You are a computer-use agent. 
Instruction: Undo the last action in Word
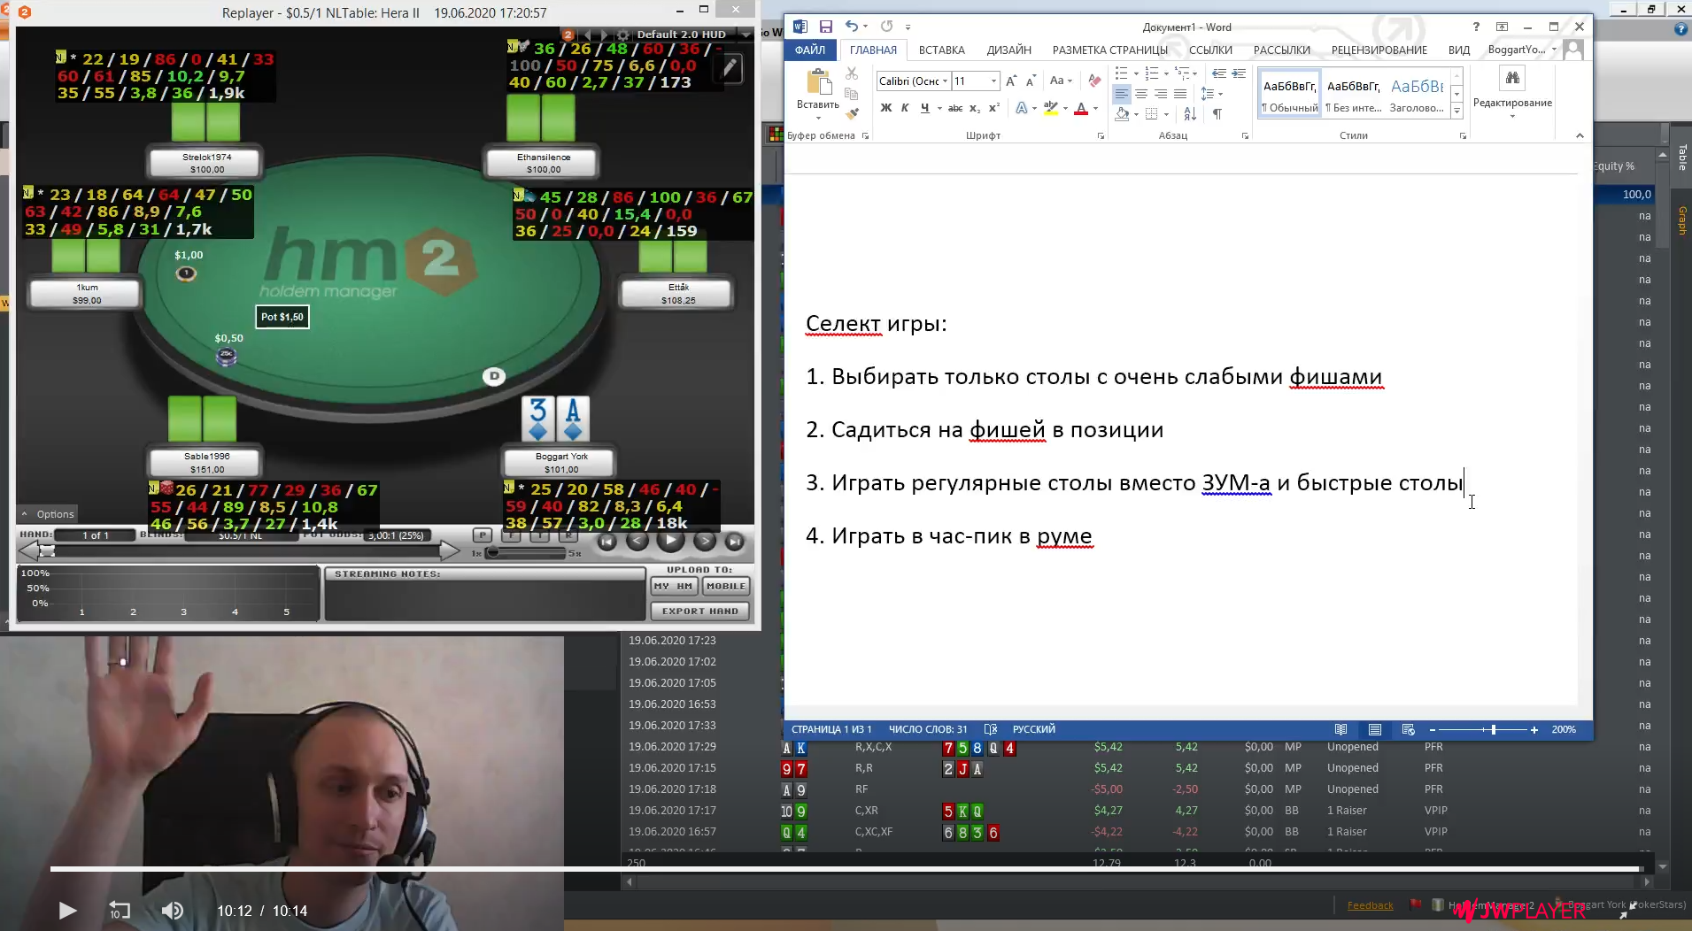tap(852, 27)
